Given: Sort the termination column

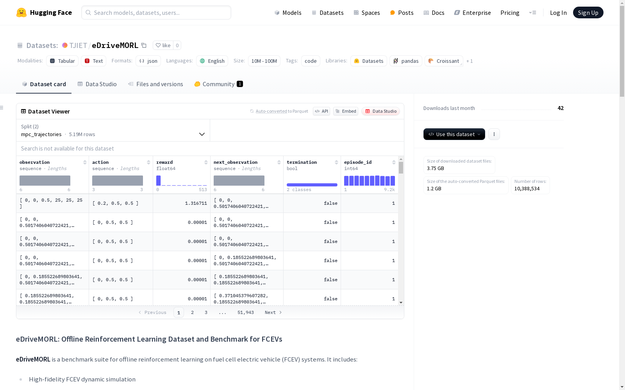Looking at the screenshot, I should [336, 162].
